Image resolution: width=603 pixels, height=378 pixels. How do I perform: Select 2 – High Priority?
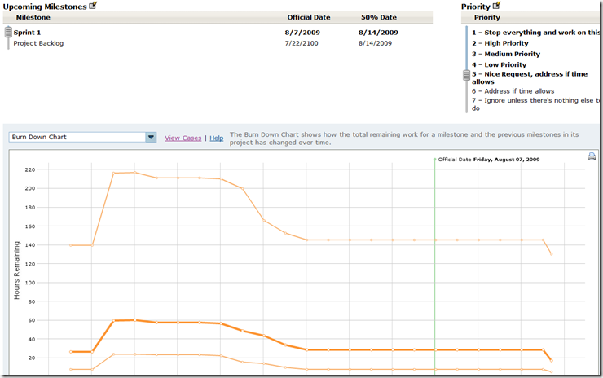[500, 43]
